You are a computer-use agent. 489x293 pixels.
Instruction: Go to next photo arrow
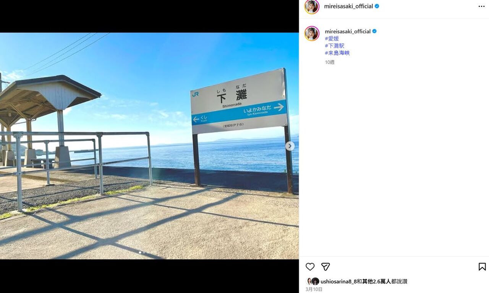(x=290, y=146)
